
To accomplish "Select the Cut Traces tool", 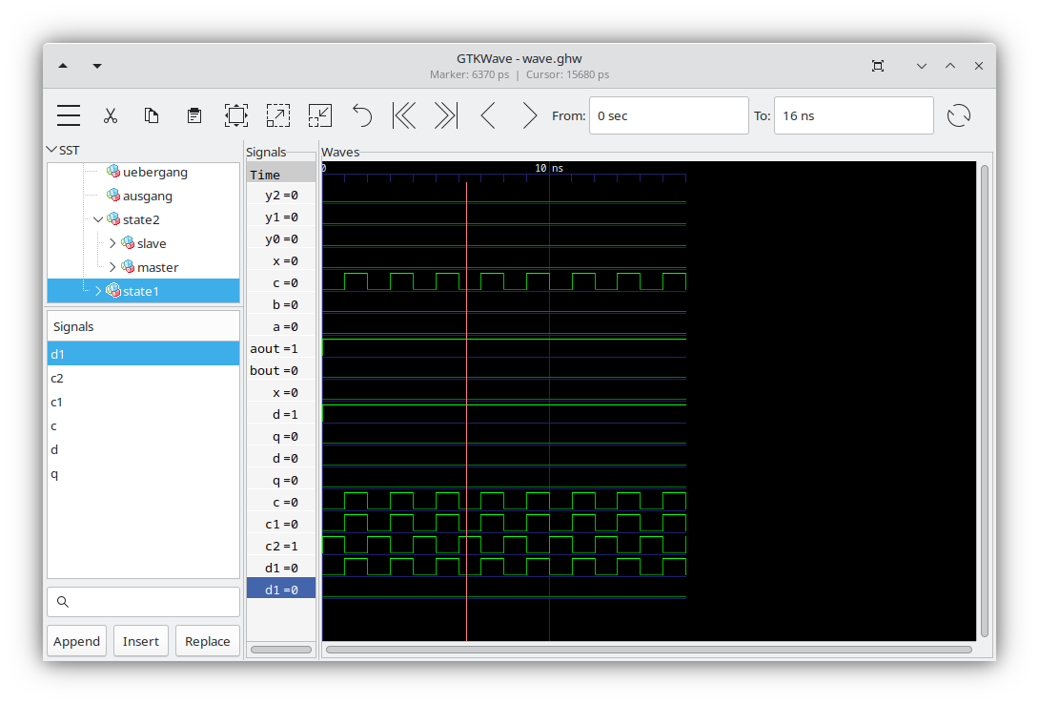I will 111,114.
